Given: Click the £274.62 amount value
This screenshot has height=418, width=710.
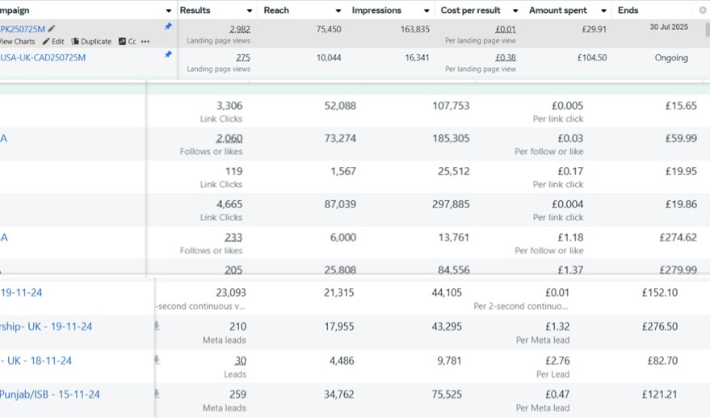Looking at the screenshot, I should pyautogui.click(x=678, y=238).
